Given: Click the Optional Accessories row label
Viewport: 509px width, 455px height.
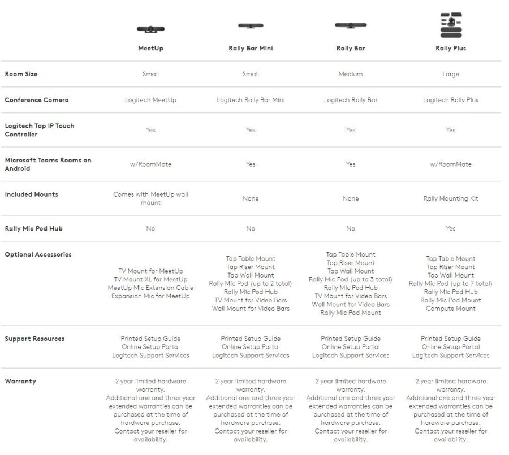Looking at the screenshot, I should click(x=38, y=254).
